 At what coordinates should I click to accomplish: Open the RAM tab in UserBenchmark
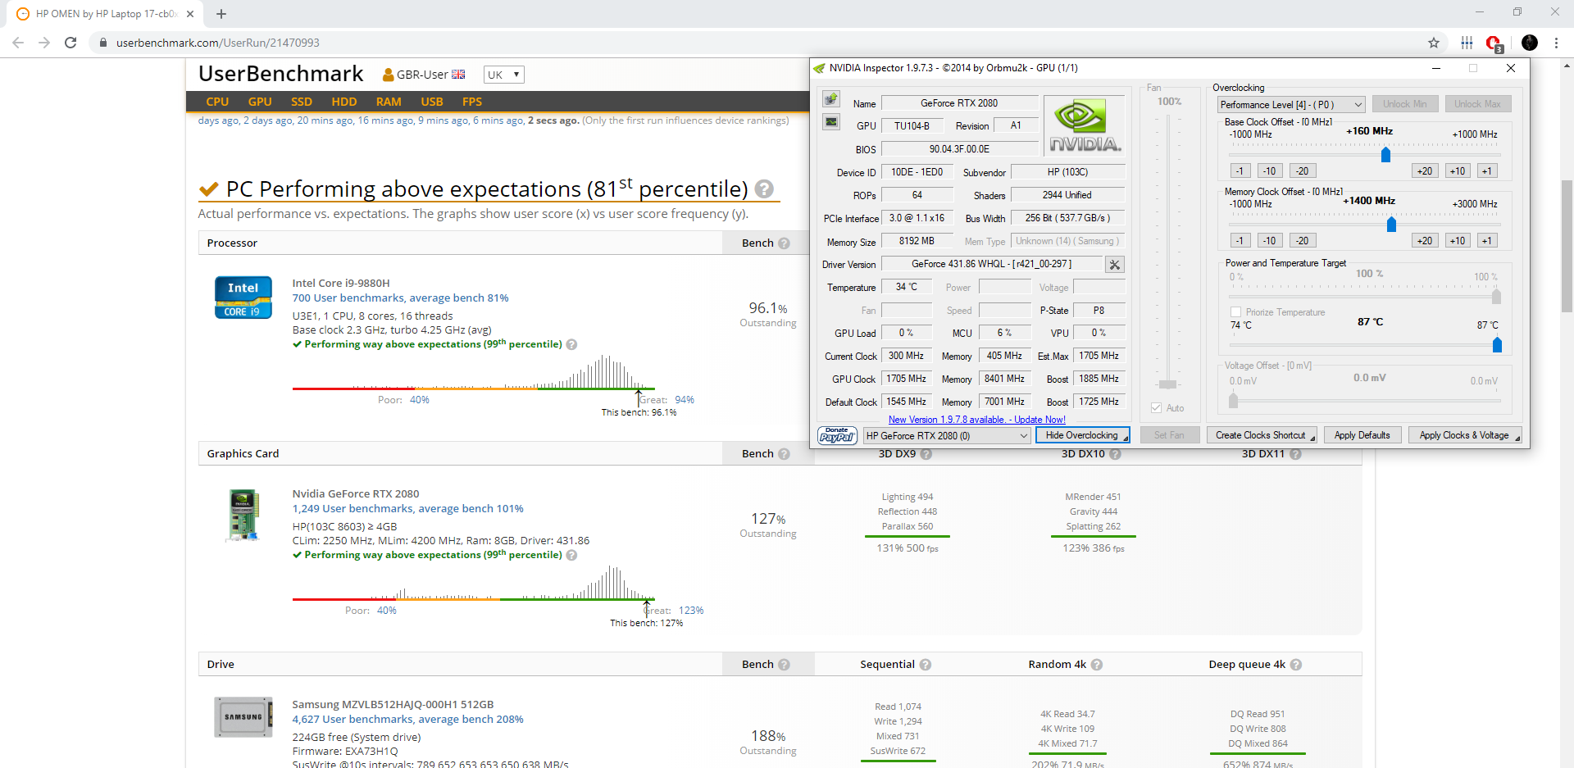(389, 102)
